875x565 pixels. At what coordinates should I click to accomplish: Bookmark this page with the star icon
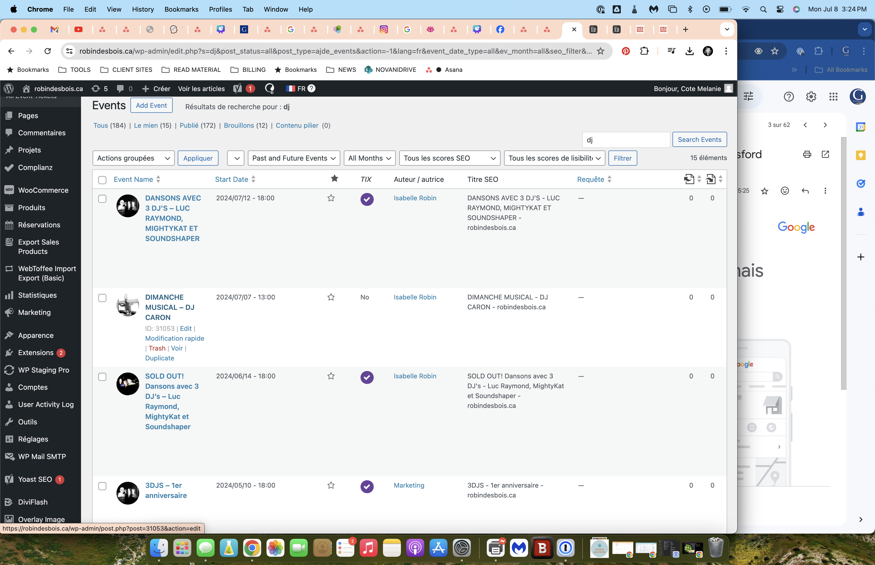600,51
